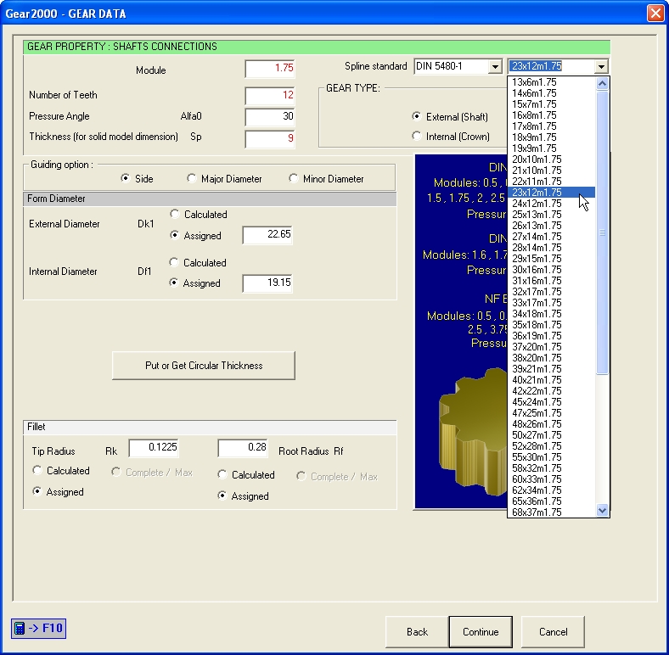The width and height of the screenshot is (669, 655).
Task: Collapse the spline size 23x12m1.75 combo box
Action: pyautogui.click(x=601, y=66)
